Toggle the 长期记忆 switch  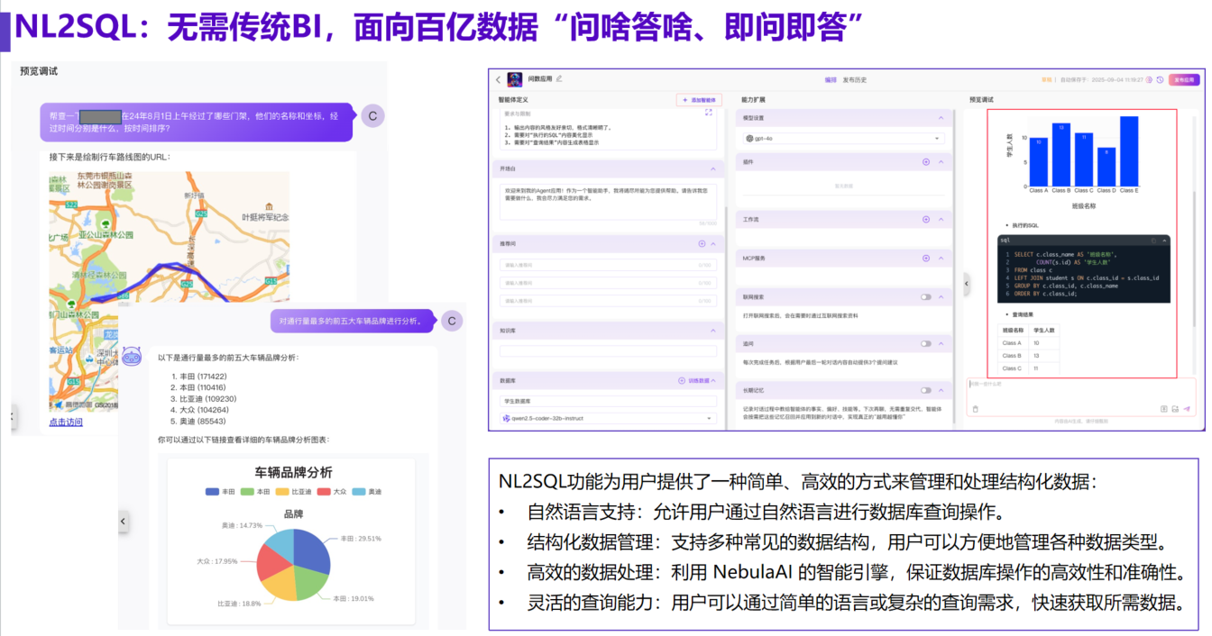coord(926,390)
